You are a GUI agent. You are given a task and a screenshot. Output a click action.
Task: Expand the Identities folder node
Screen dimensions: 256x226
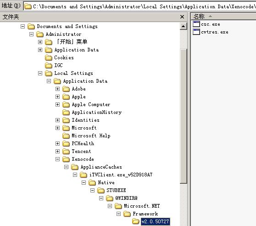pyautogui.click(x=57, y=120)
